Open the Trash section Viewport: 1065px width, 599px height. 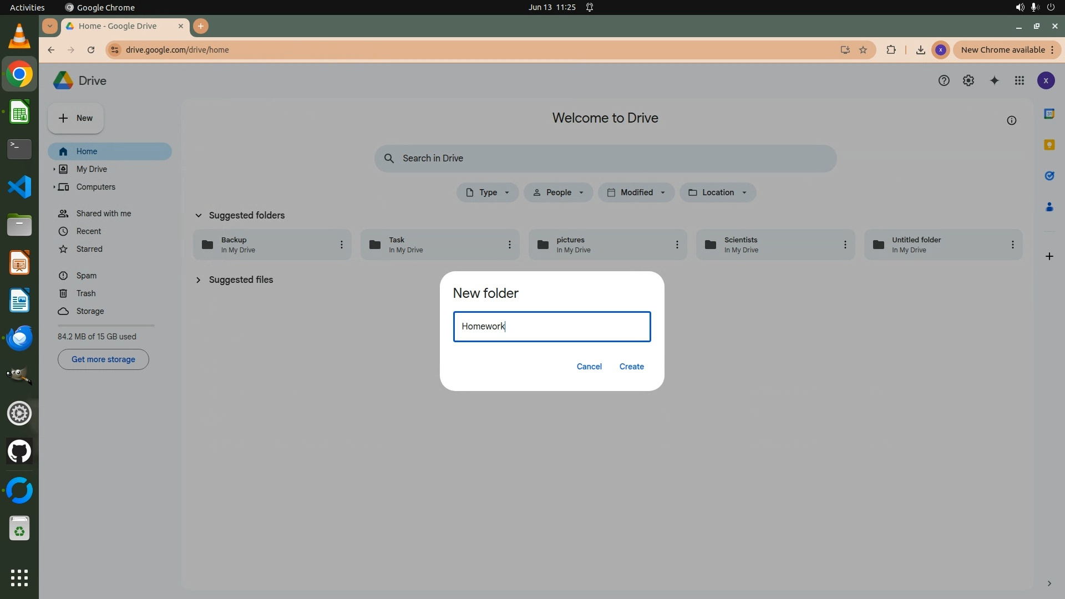coord(86,293)
